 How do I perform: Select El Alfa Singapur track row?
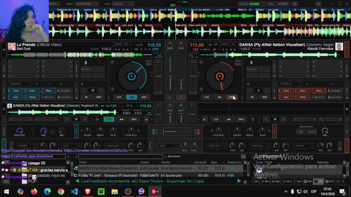159,176
